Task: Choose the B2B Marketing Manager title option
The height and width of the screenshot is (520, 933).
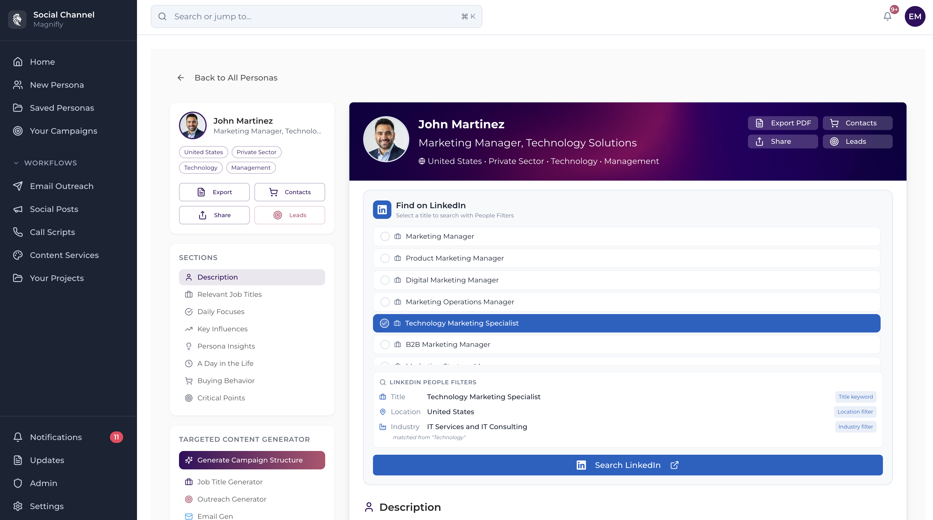Action: pyautogui.click(x=448, y=345)
